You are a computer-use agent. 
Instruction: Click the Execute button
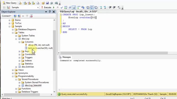click(46, 7)
